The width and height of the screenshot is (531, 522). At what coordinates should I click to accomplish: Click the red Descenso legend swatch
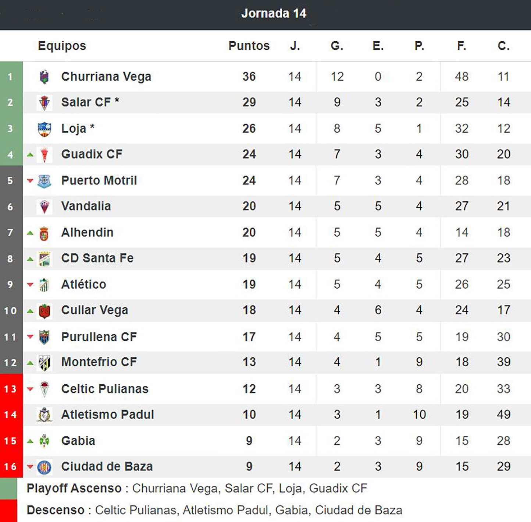tap(8, 510)
